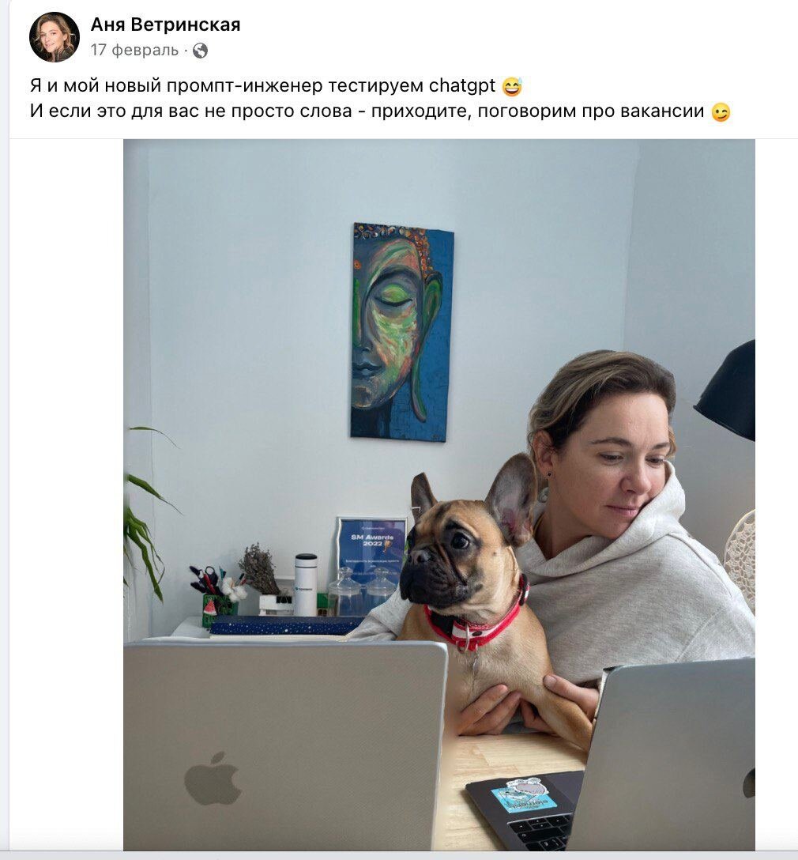Open Аня Ветринская's profile name link

tap(165, 25)
